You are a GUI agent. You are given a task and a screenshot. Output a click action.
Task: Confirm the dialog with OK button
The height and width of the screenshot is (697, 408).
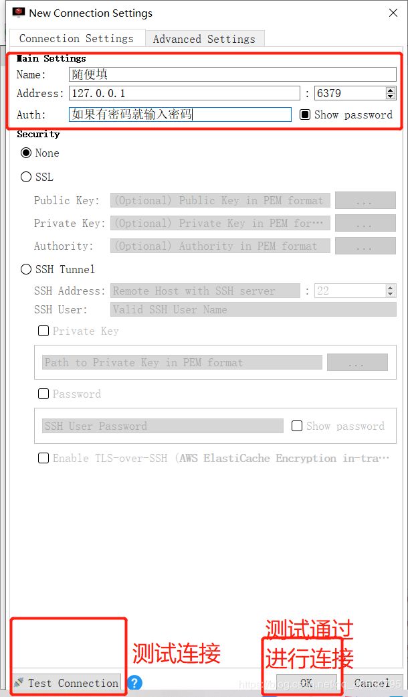point(306,683)
